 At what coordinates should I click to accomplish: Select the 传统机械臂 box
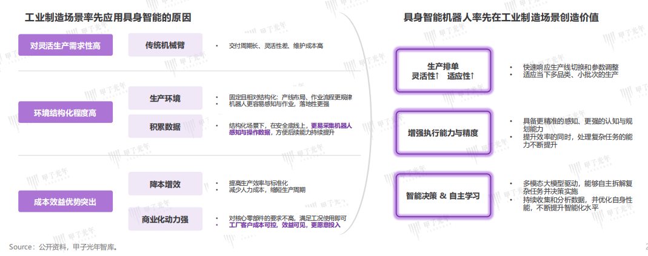(164, 46)
